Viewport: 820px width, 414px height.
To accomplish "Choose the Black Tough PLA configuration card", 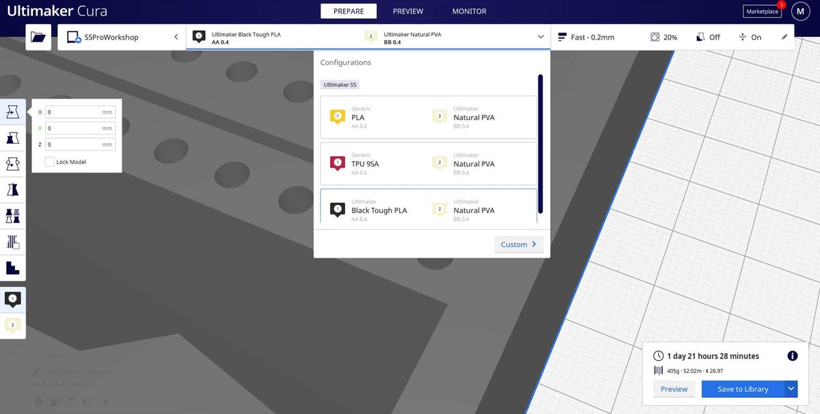I will point(428,206).
